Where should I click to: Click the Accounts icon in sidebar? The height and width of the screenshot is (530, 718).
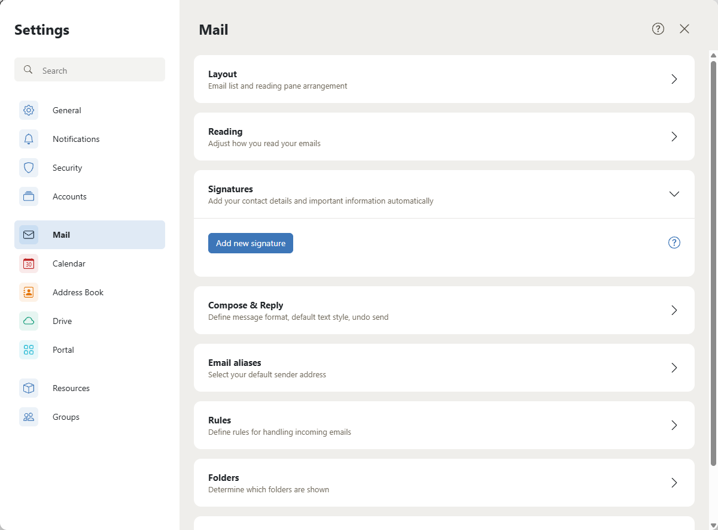pyautogui.click(x=29, y=196)
